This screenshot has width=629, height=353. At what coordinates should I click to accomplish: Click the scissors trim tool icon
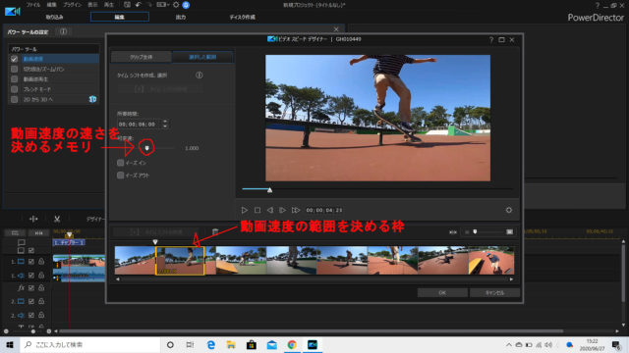click(x=57, y=219)
